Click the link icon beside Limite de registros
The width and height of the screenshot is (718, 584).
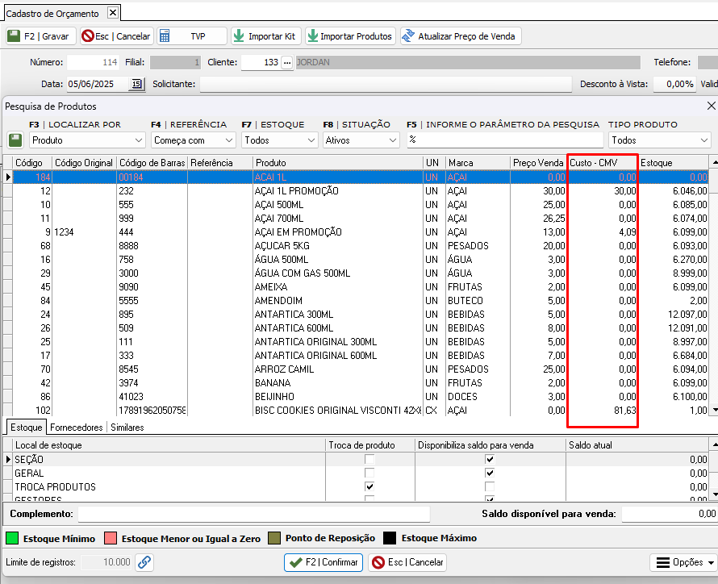pyautogui.click(x=144, y=562)
